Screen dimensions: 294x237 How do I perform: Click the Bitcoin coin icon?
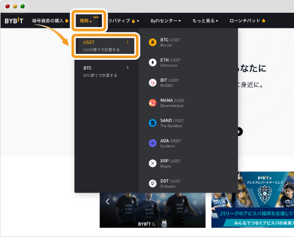[x=153, y=42]
